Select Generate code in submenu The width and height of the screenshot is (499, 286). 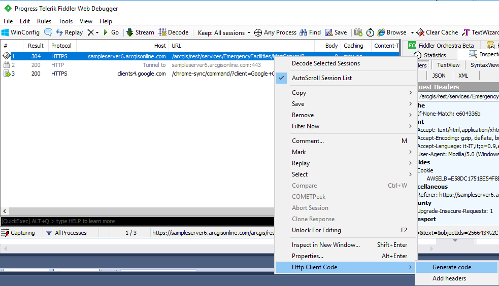click(457, 267)
